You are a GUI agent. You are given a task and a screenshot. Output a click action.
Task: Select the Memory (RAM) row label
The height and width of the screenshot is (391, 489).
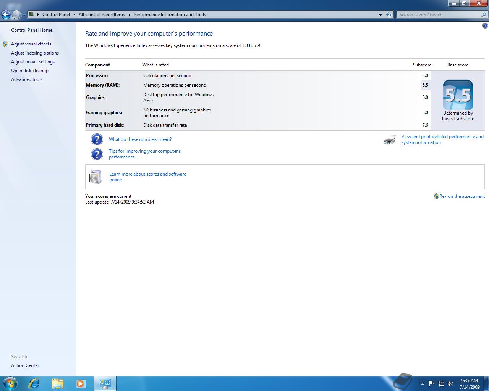(x=103, y=85)
